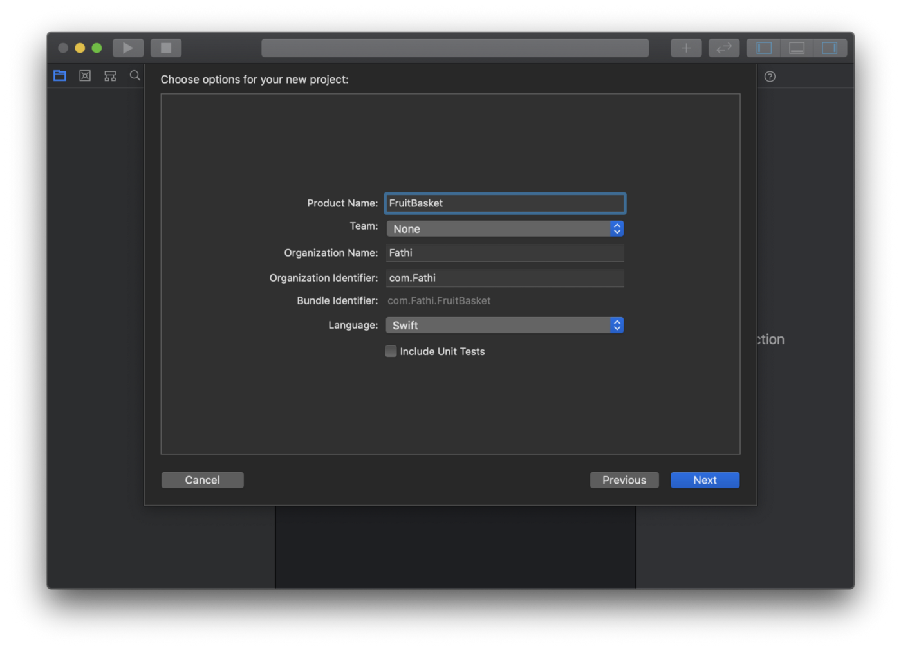Click the code review arrows icon

pyautogui.click(x=724, y=48)
